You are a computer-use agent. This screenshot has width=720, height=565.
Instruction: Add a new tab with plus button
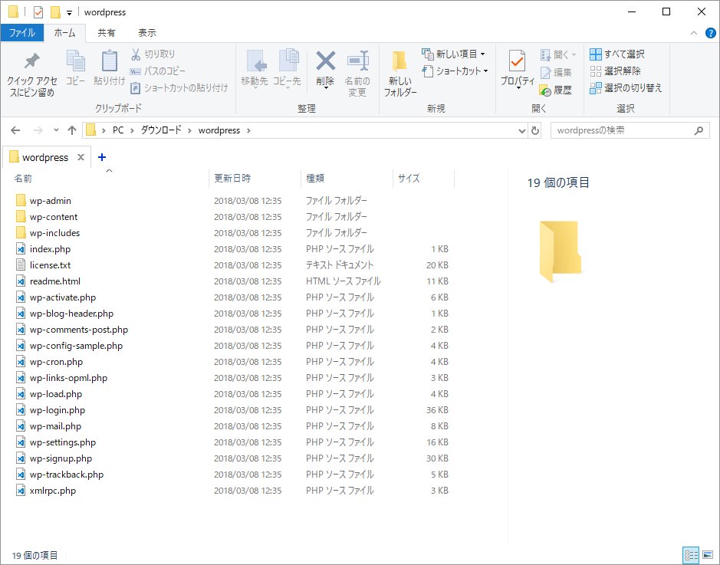coord(102,157)
